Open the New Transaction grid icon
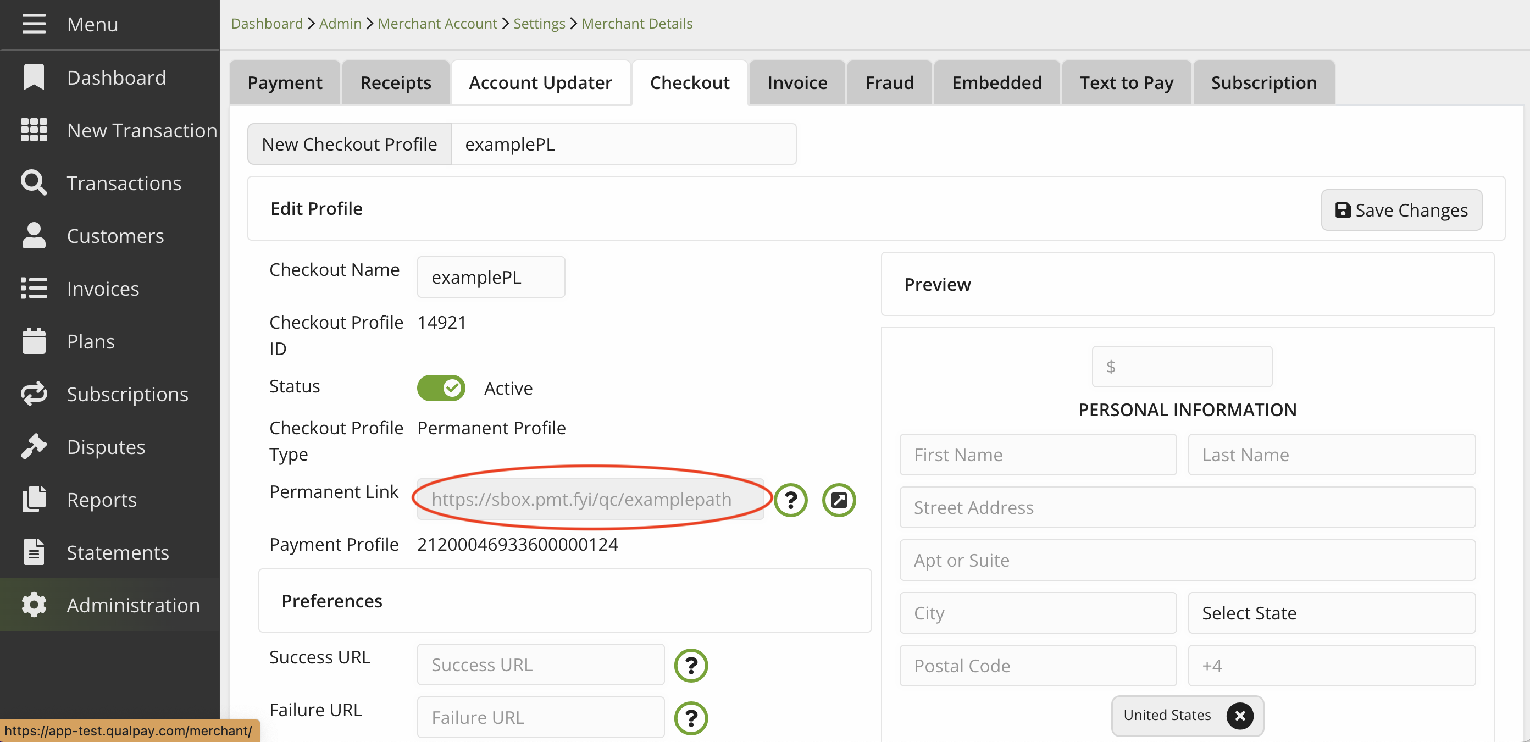Image resolution: width=1530 pixels, height=742 pixels. 34,130
